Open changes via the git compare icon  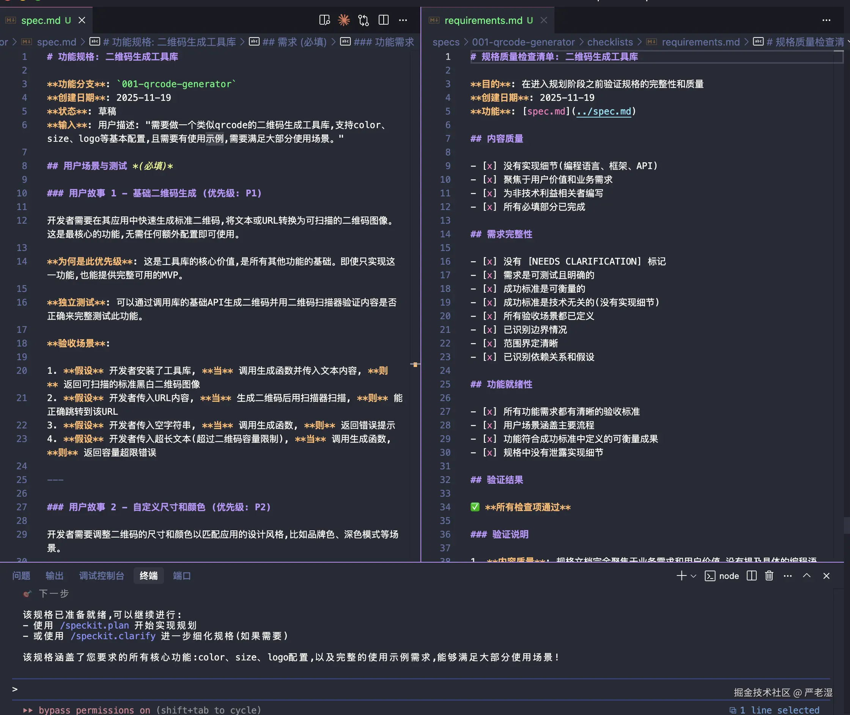(364, 20)
